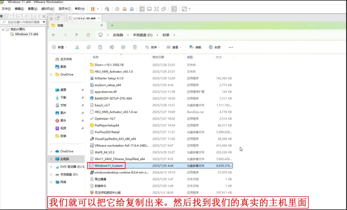Select the Windows11_Custom ISO file
This screenshot has height=210, width=347.
pos(108,166)
